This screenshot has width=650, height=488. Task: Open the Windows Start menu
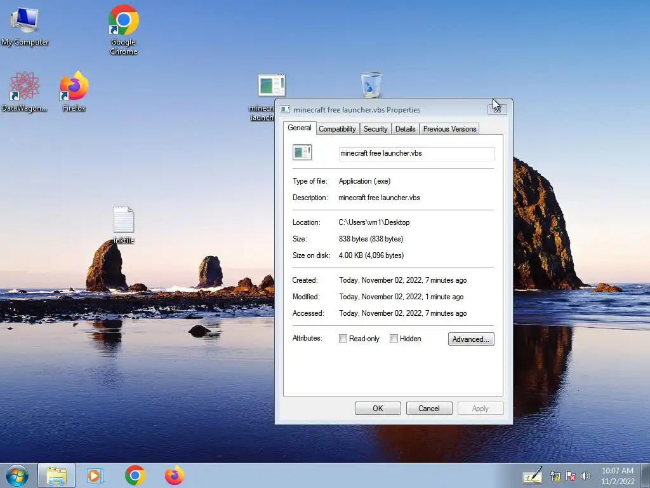tap(17, 475)
